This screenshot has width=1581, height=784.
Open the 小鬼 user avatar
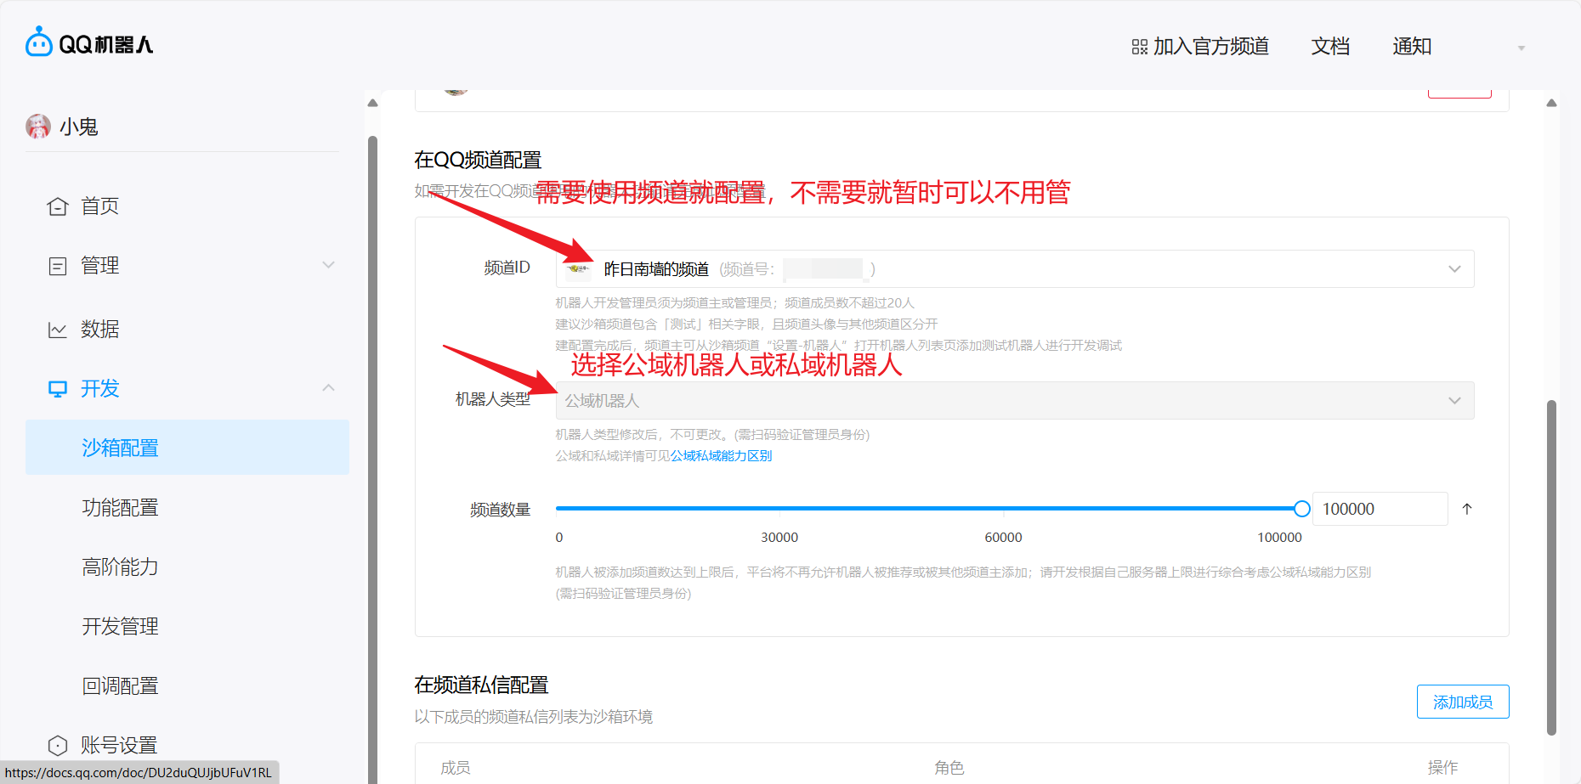click(37, 127)
